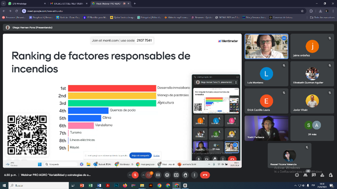Open Adobe Acrobat from the taskbar
Image resolution: width=337 pixels, height=189 pixels.
pos(107,186)
